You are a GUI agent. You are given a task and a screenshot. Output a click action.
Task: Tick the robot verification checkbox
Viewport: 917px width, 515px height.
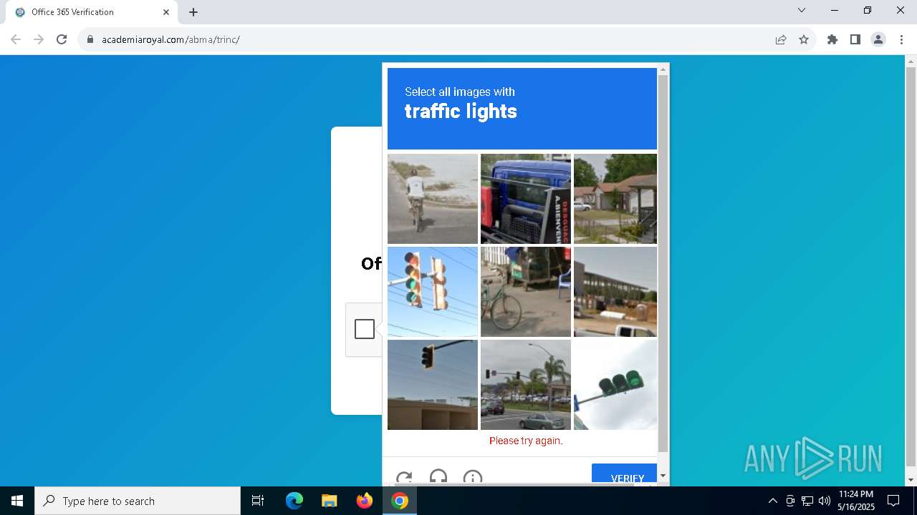click(365, 329)
